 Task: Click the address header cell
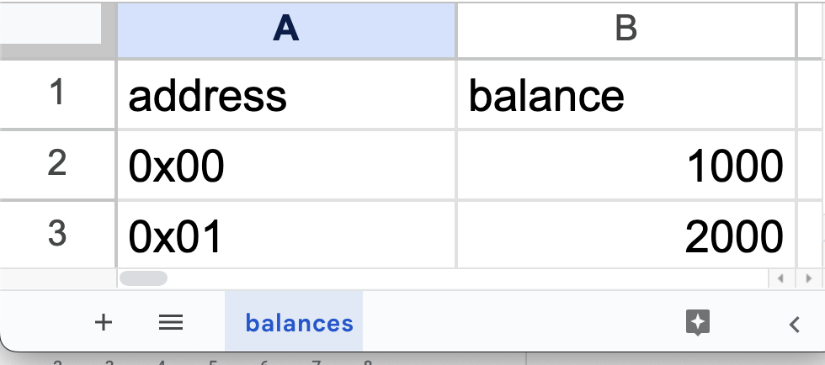point(286,95)
